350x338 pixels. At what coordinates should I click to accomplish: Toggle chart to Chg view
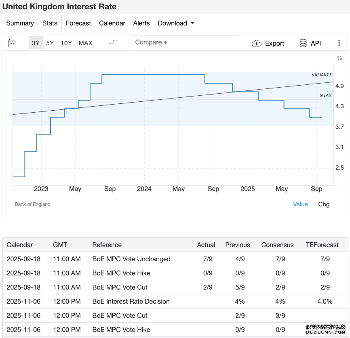pos(324,204)
